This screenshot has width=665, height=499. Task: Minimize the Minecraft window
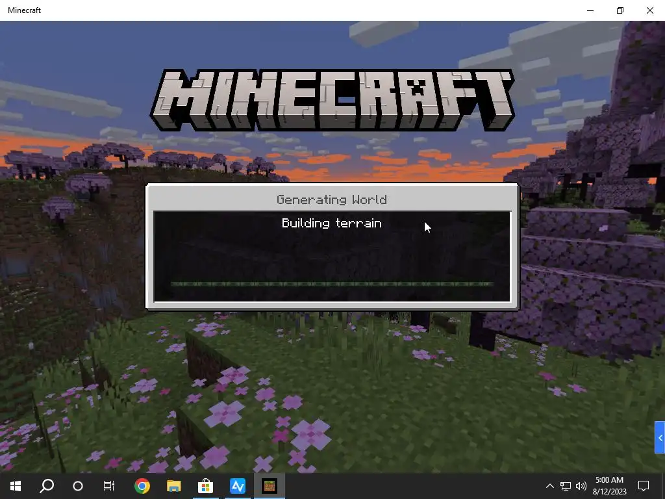pos(590,10)
